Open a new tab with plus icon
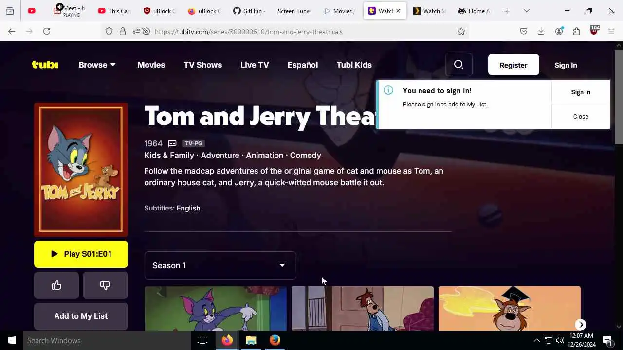 (507, 11)
